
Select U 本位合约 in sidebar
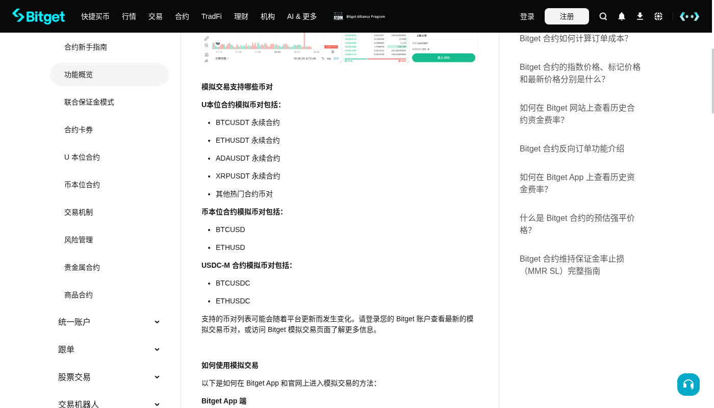[x=109, y=157]
